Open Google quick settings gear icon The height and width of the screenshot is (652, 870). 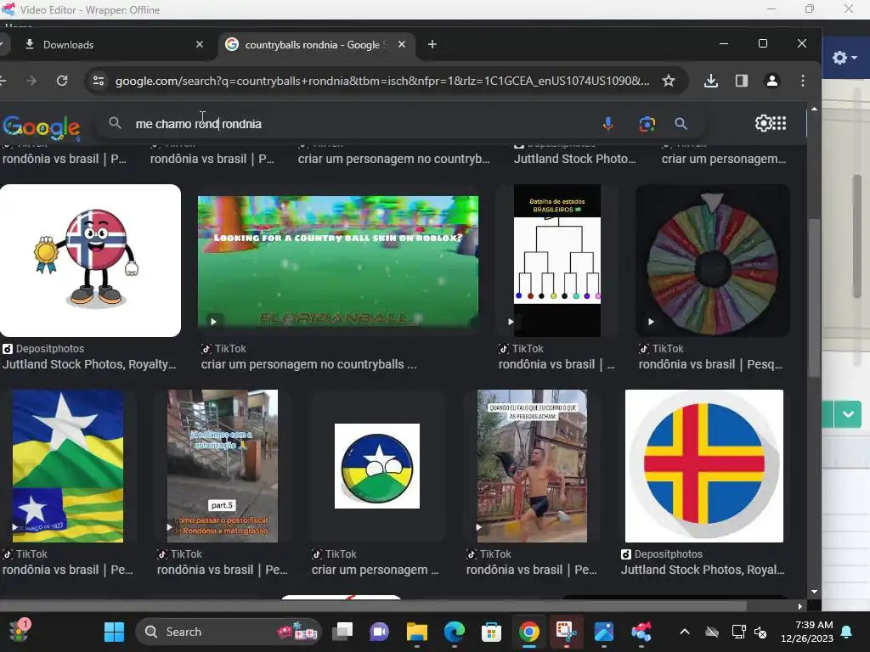(x=763, y=123)
